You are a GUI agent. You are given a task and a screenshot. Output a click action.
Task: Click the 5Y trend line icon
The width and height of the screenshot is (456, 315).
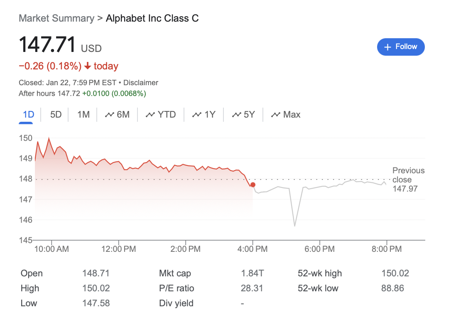(237, 115)
